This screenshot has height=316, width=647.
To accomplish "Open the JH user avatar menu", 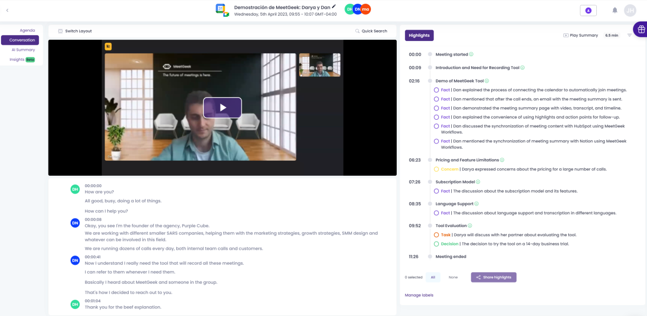I will coord(630,10).
